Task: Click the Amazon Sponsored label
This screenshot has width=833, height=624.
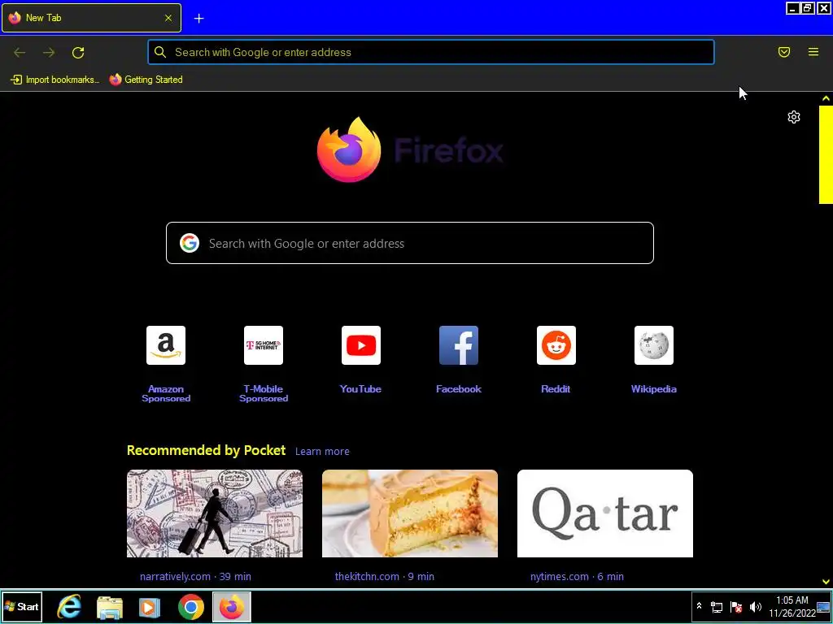Action: coord(166,394)
